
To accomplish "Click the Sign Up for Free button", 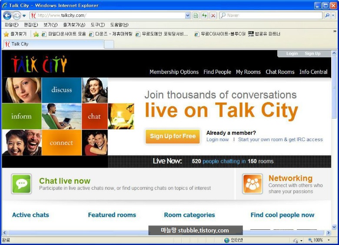I will pyautogui.click(x=173, y=136).
